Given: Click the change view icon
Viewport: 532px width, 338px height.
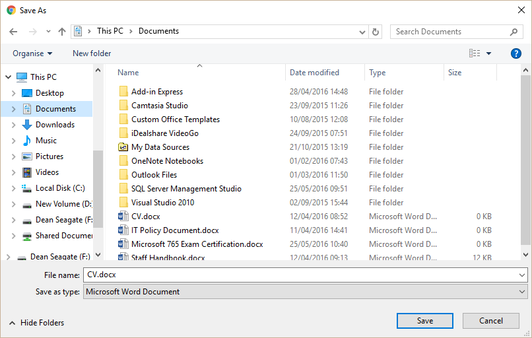Looking at the screenshot, I should point(475,53).
